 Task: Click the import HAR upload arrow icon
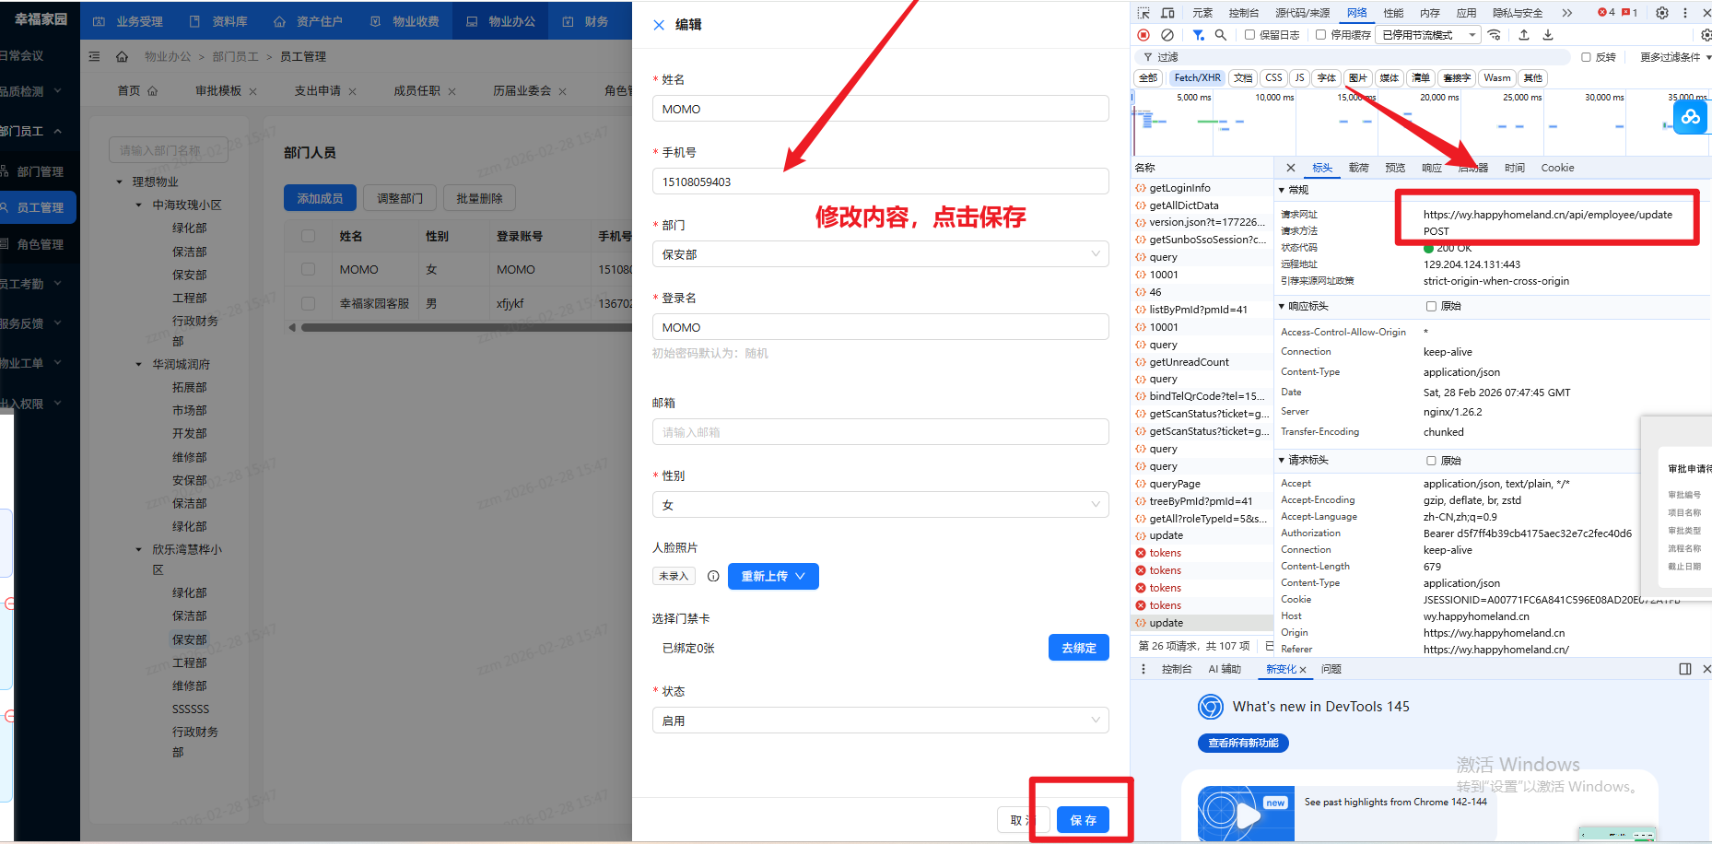[1524, 35]
